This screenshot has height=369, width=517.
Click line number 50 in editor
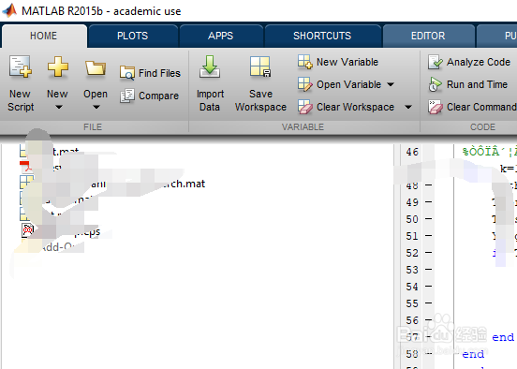(412, 219)
